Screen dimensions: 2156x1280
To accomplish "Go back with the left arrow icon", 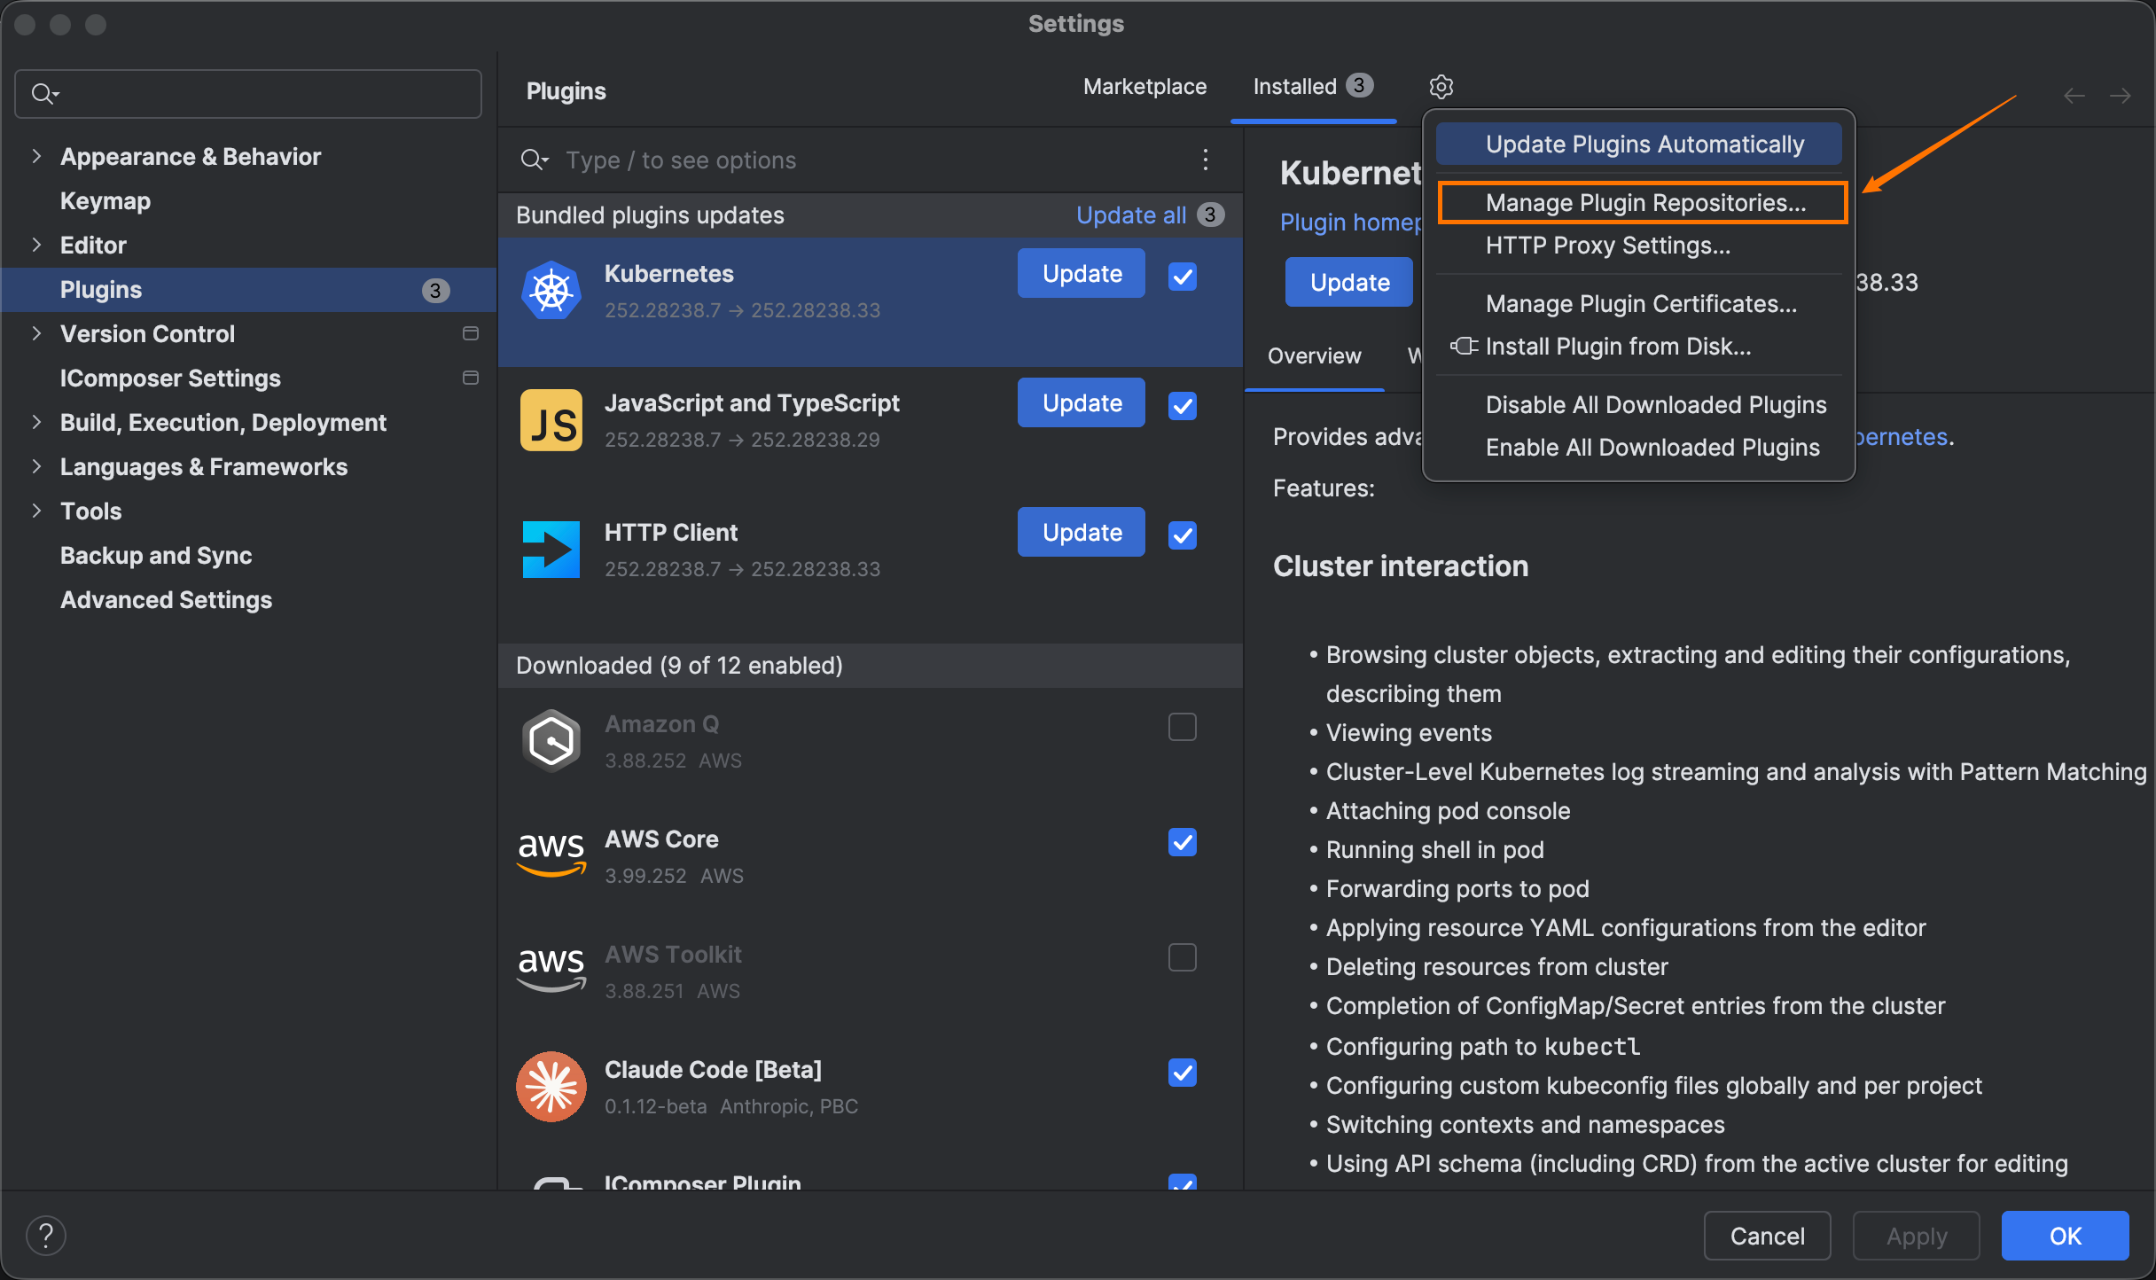I will (2074, 96).
